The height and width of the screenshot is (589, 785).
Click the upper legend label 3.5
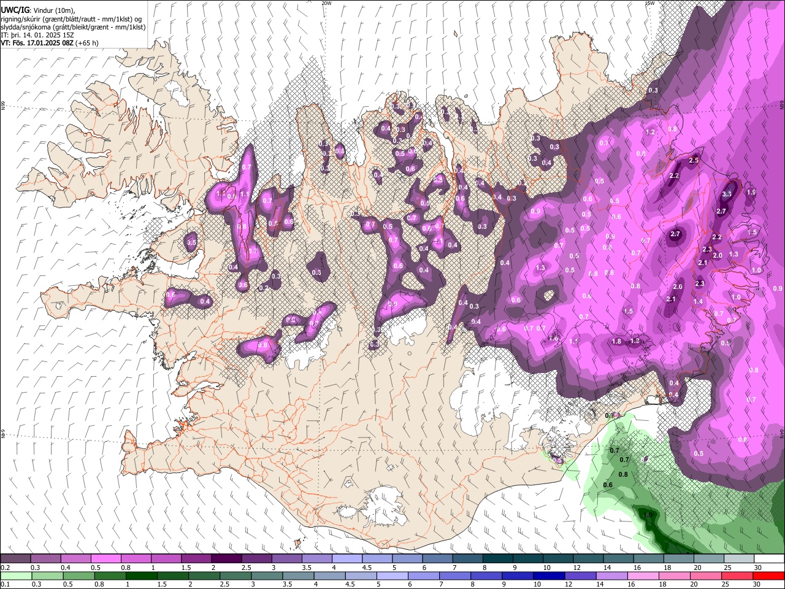tap(307, 568)
